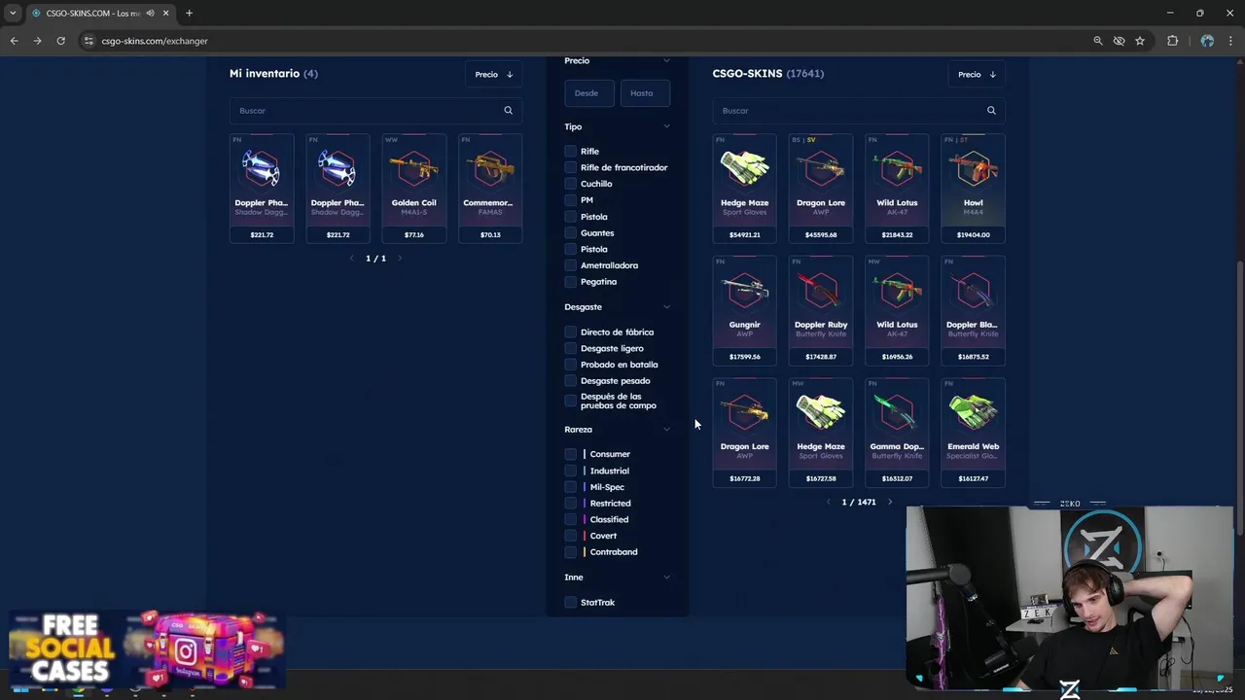Click the Hasta price input field

click(x=646, y=93)
